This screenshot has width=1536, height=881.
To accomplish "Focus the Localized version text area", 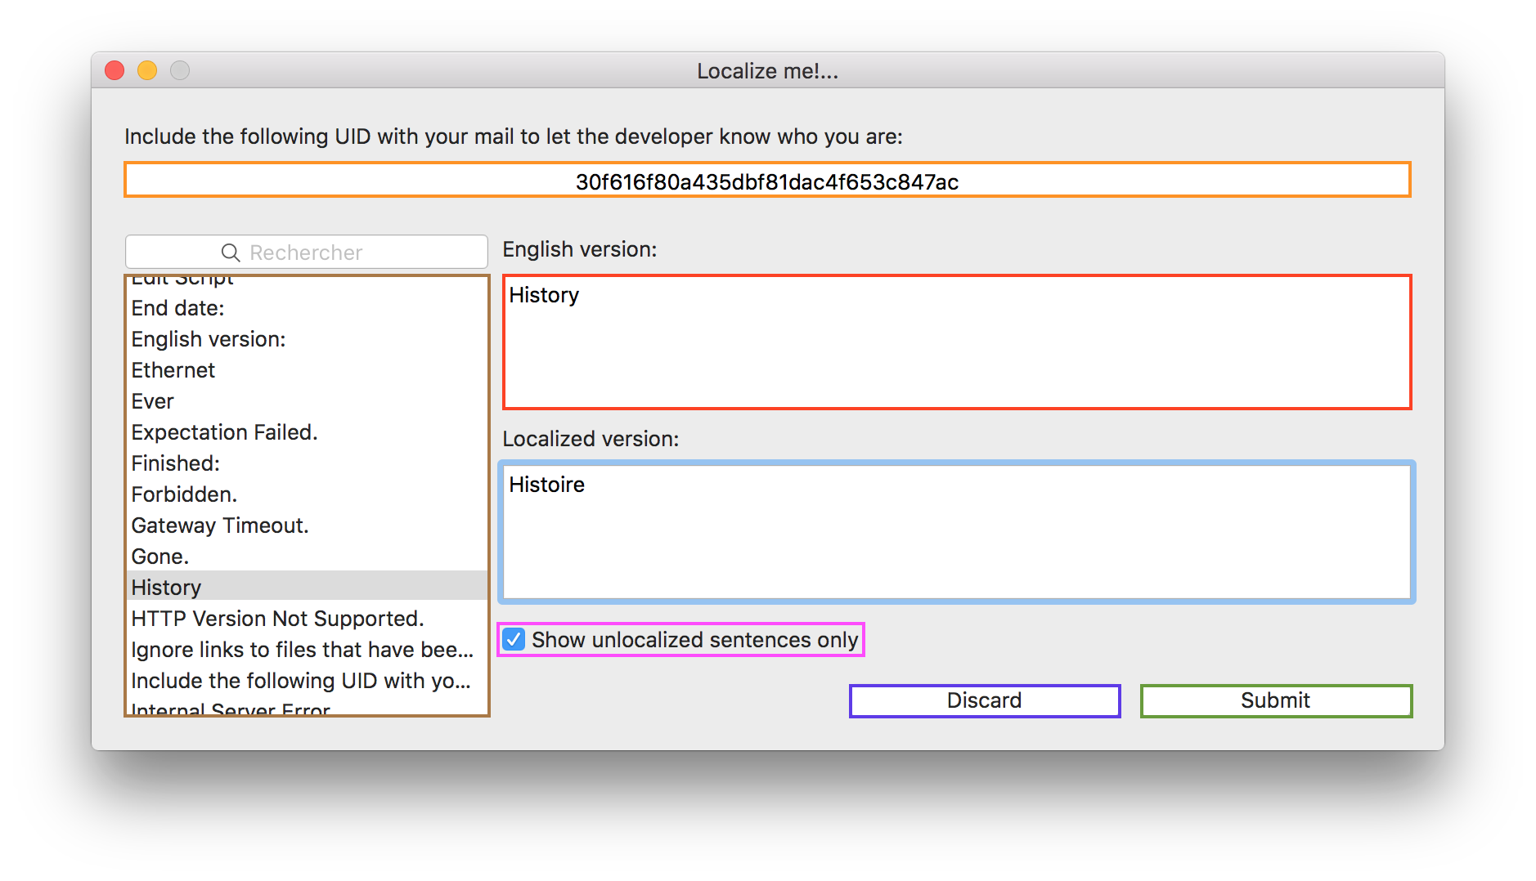I will 956,532.
